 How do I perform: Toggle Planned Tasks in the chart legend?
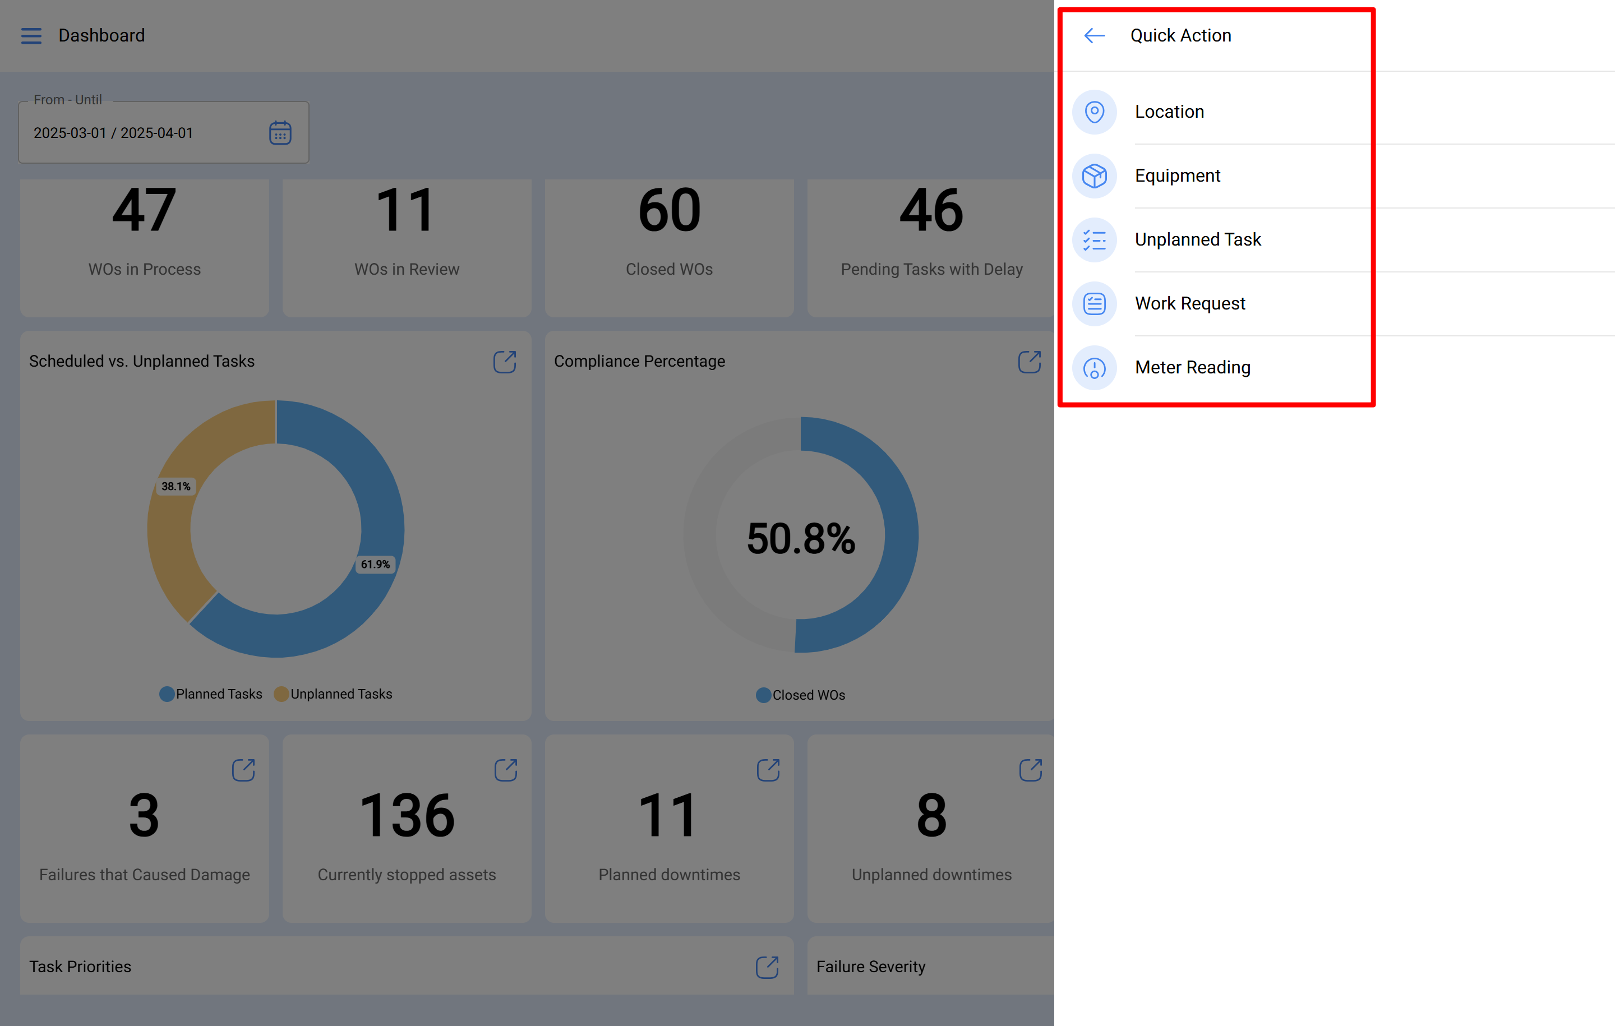tap(211, 694)
